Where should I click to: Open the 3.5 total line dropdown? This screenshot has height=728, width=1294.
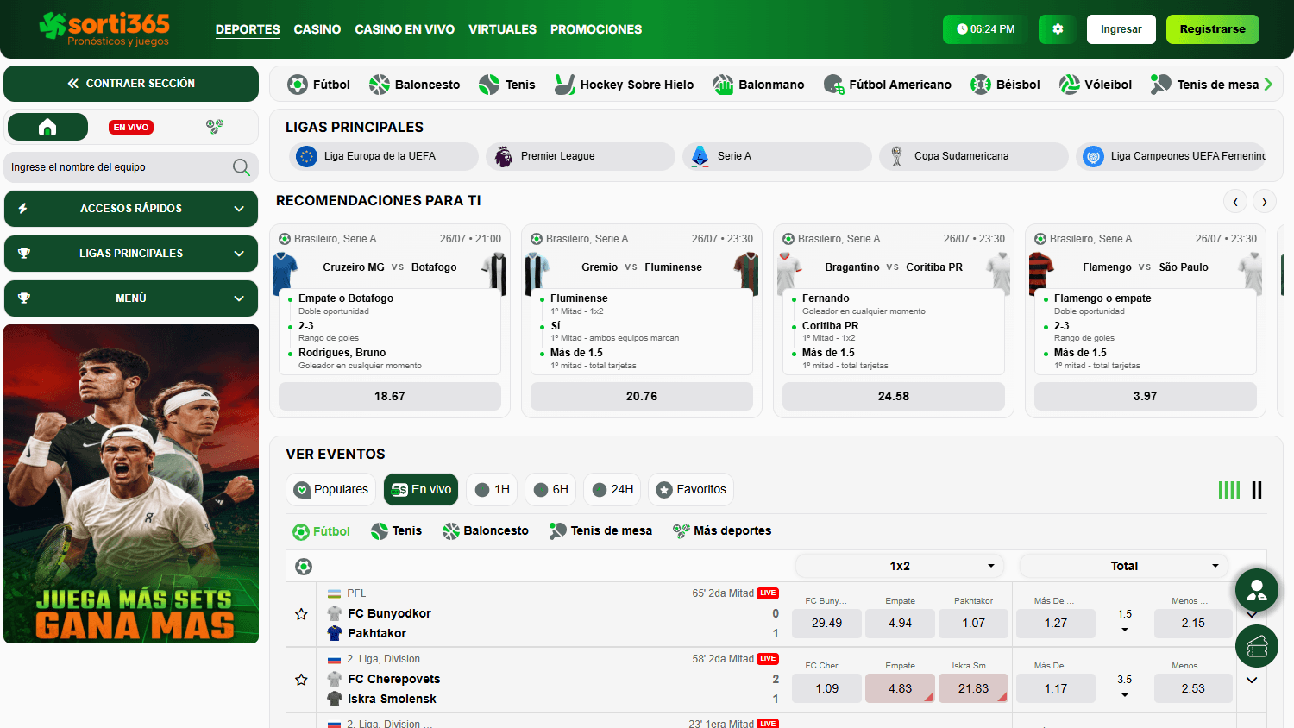[x=1125, y=687]
